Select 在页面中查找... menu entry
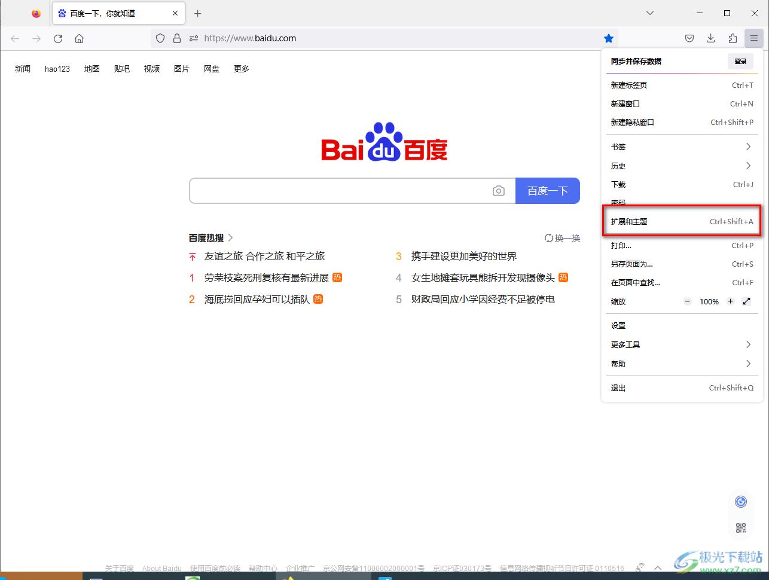The width and height of the screenshot is (769, 580). [682, 282]
